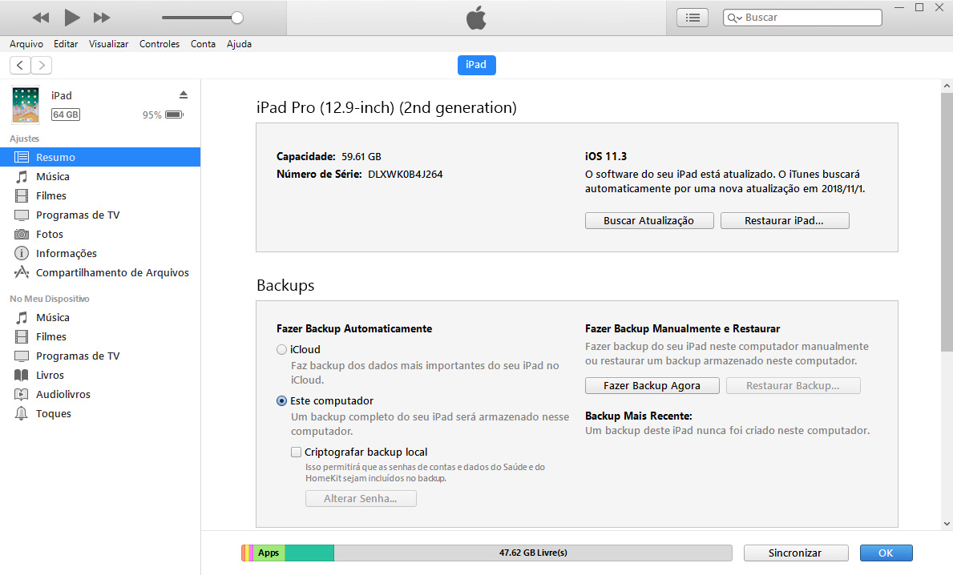Click scrollbar up arrow

coord(947,86)
